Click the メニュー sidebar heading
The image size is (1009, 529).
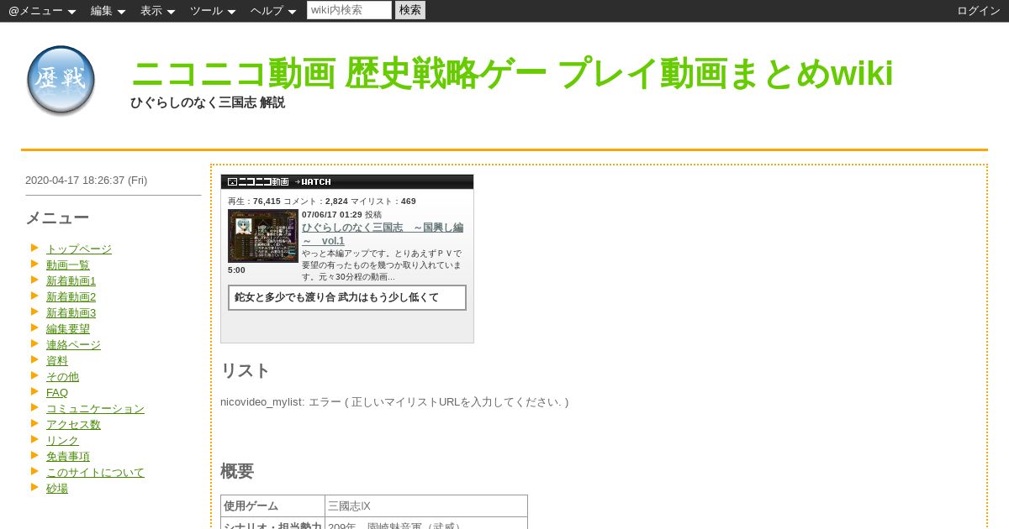pos(57,218)
